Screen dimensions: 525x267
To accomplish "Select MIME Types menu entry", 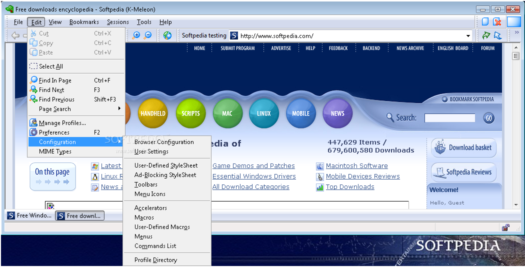I will click(x=76, y=151).
